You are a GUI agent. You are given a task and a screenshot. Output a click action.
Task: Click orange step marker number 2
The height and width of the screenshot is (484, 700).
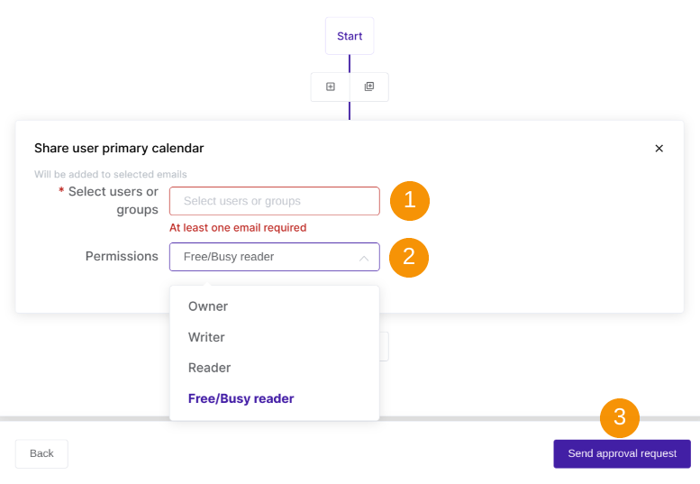click(409, 257)
